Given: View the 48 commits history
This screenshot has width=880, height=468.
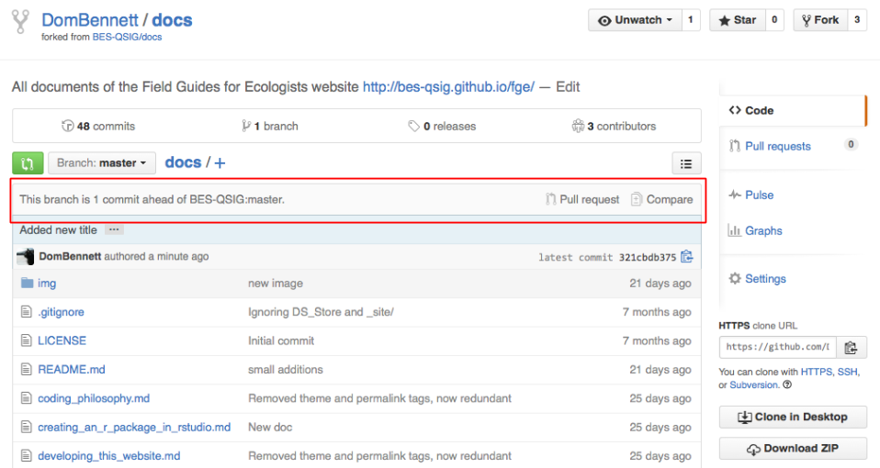Looking at the screenshot, I should 98,126.
